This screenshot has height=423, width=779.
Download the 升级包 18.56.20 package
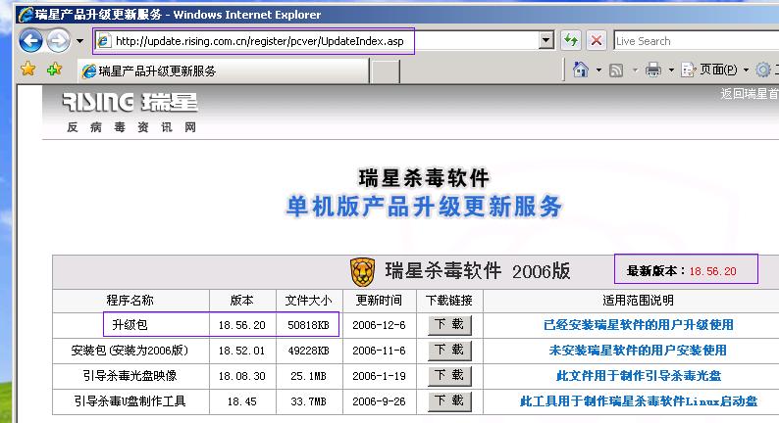(449, 325)
